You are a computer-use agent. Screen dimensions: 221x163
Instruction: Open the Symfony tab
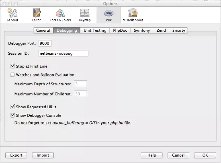click(142, 31)
